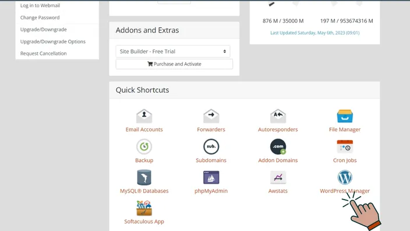
Task: Open the Backup clock icon
Action: tap(144, 146)
